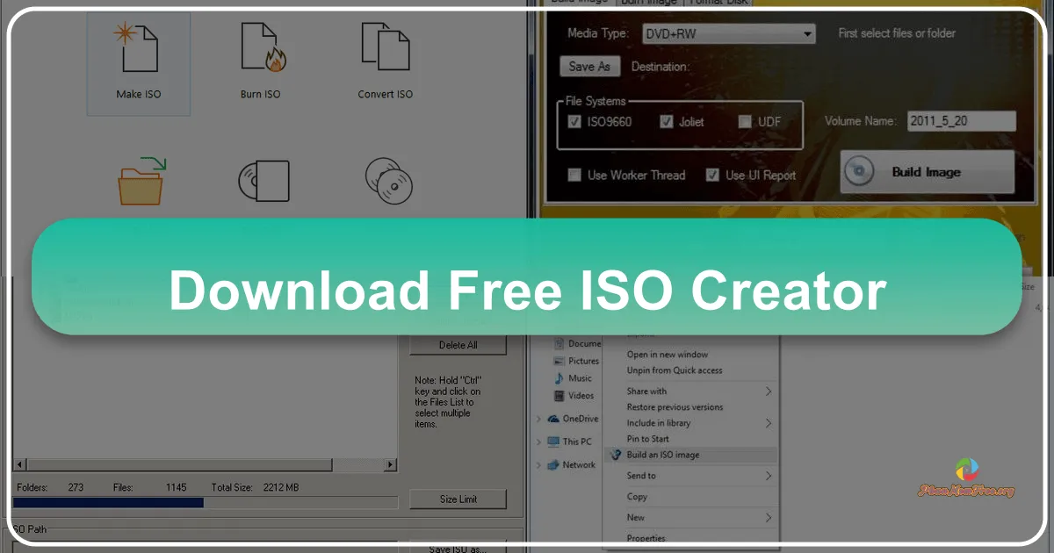Check the Use Worker Thread option
Screen dimensions: 1054x553
tap(574, 175)
